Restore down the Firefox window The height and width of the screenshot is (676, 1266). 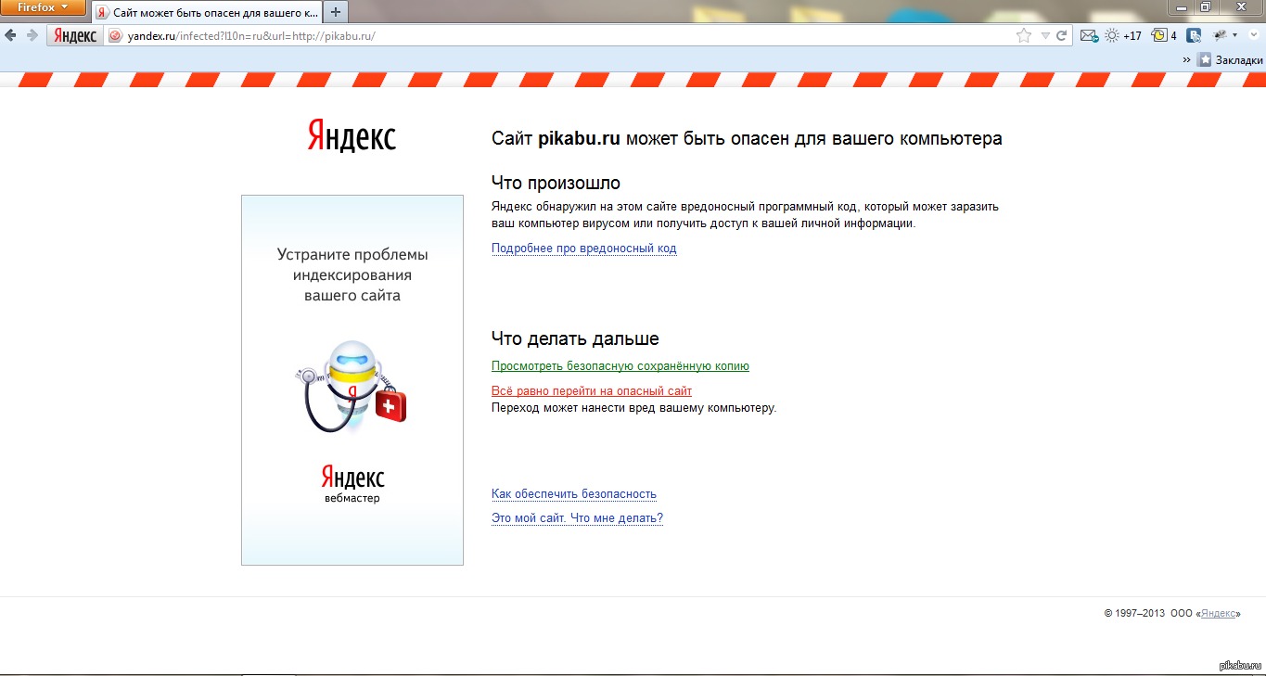pyautogui.click(x=1206, y=7)
